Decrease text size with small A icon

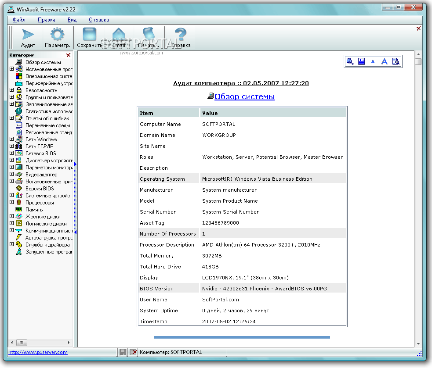(x=373, y=61)
